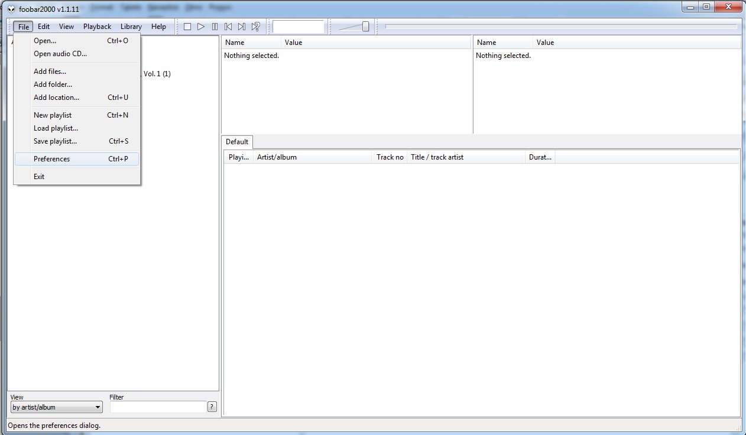Open the Library menu
The width and height of the screenshot is (746, 435).
click(131, 27)
